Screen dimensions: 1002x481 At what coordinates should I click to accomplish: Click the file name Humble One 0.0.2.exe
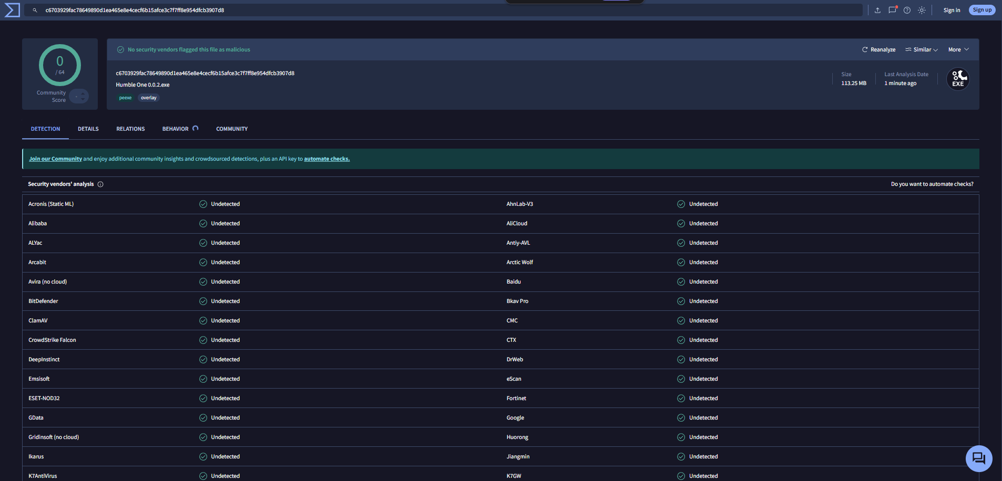click(142, 85)
